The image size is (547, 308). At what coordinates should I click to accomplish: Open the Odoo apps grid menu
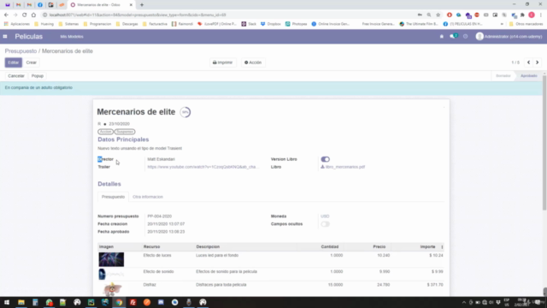coord(5,36)
